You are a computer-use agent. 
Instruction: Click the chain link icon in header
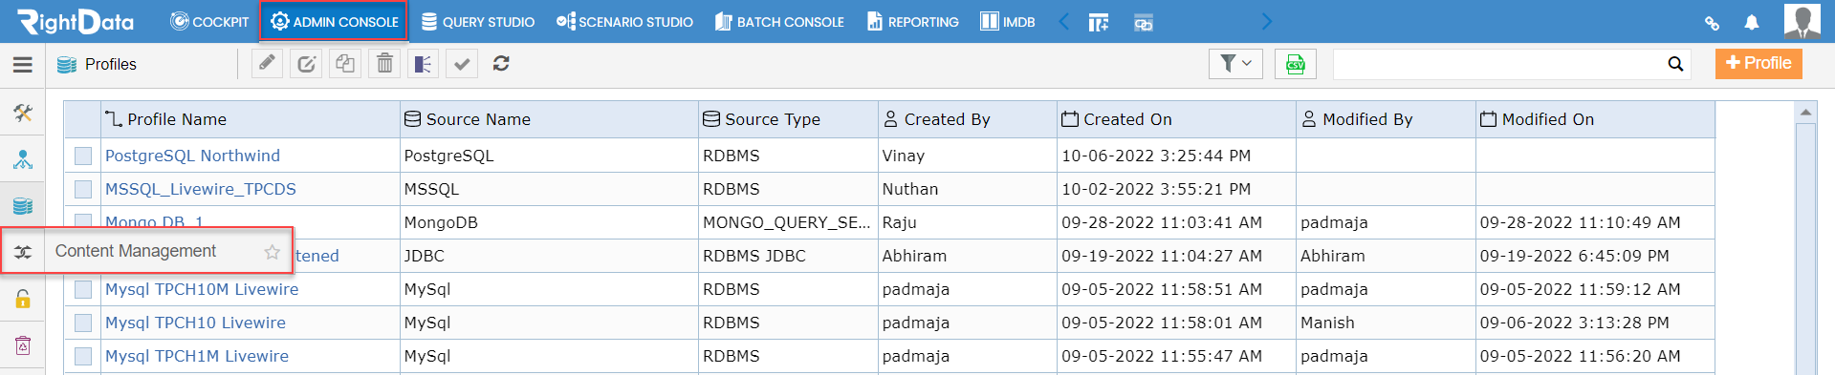coord(1712,23)
